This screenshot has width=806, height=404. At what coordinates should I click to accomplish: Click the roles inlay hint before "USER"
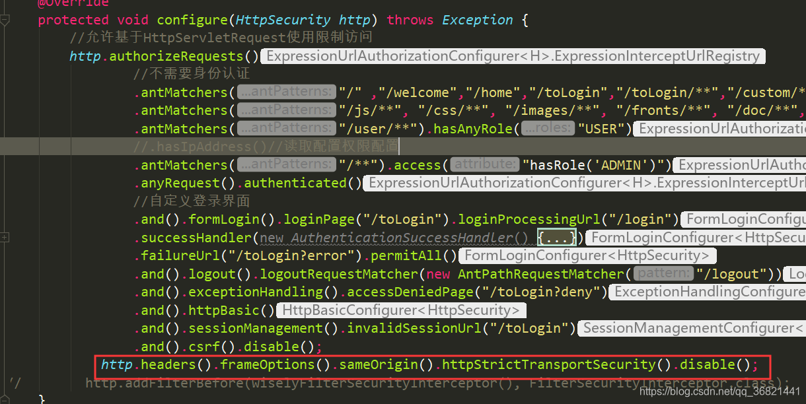[x=548, y=128]
